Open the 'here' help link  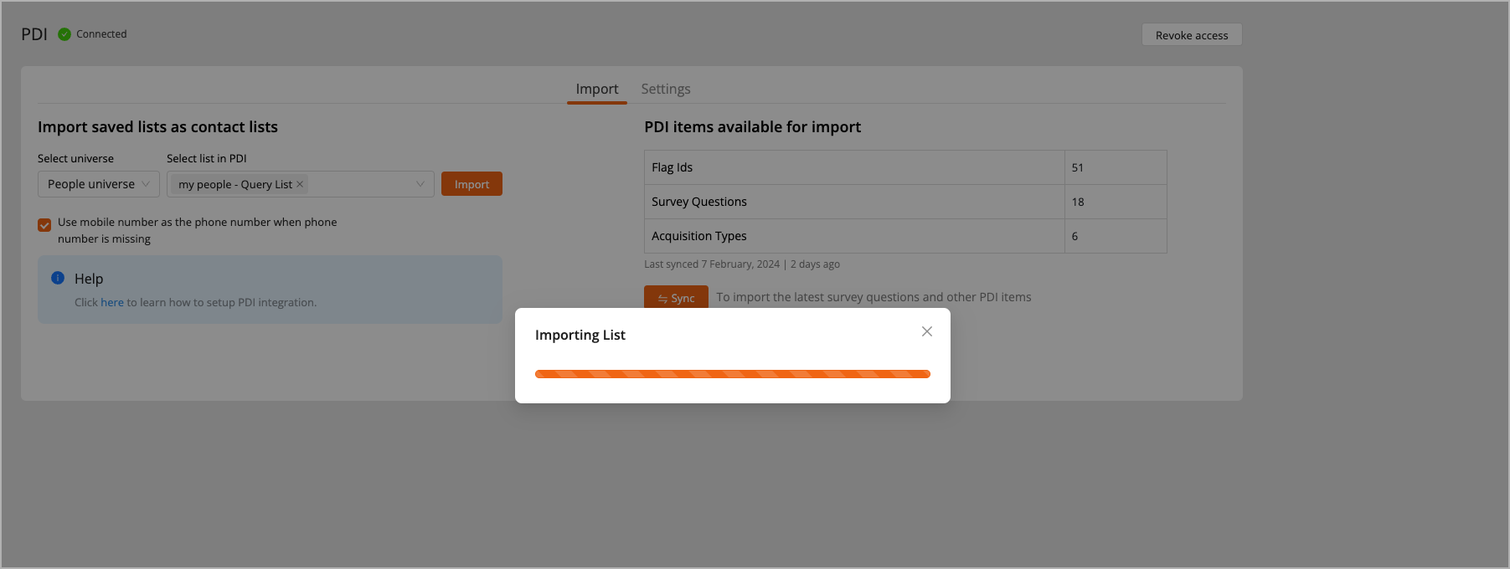[x=112, y=302]
